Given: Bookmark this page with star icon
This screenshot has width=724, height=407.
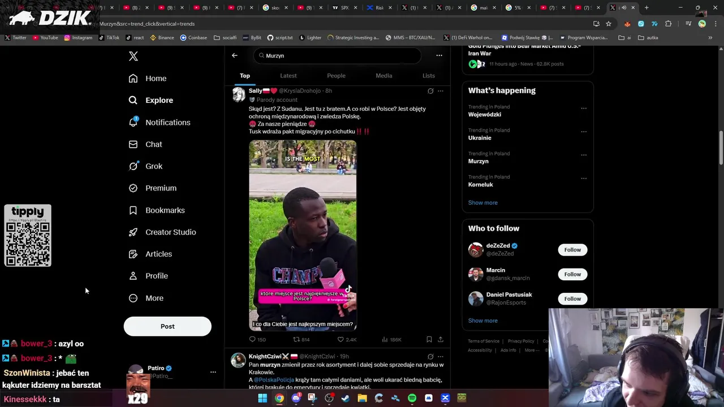Looking at the screenshot, I should 609,24.
